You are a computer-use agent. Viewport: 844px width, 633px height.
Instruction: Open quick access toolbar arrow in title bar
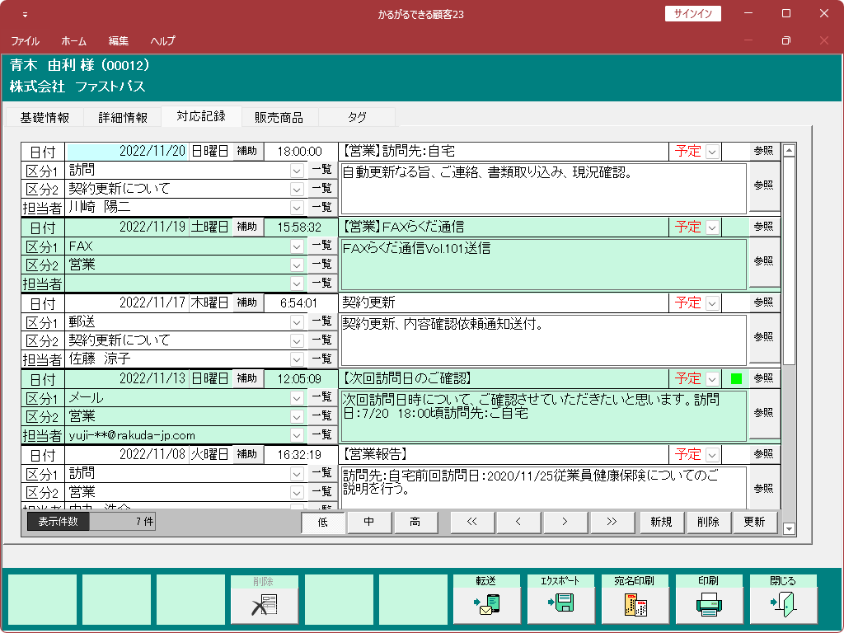click(25, 14)
